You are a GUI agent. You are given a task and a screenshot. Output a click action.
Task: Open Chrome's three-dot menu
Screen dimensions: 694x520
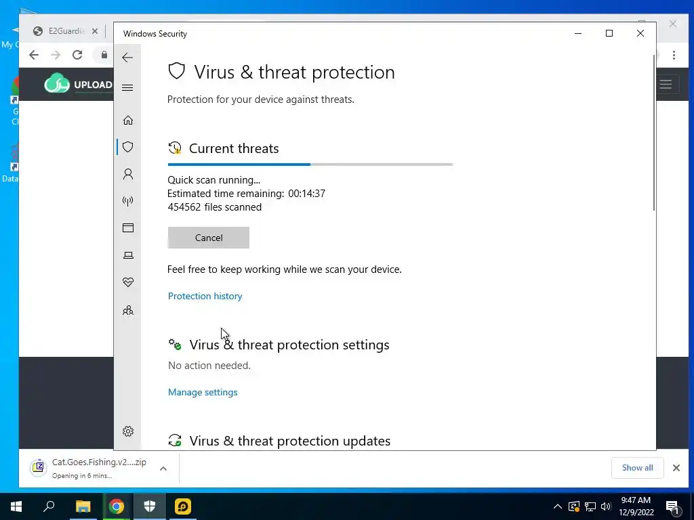point(674,55)
